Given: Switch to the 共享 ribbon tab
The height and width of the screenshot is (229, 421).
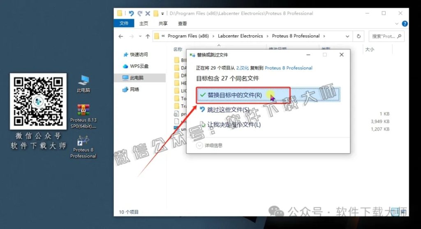Looking at the screenshot, I should click(x=163, y=23).
